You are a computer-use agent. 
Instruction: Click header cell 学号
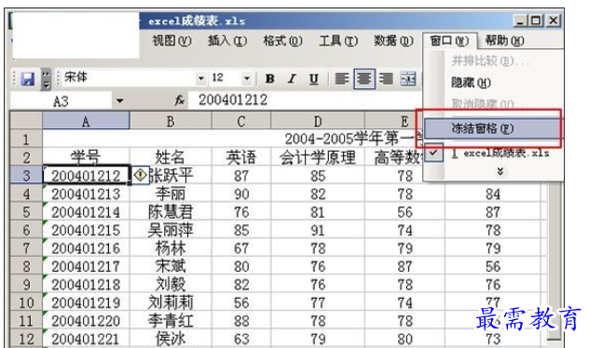tap(86, 157)
